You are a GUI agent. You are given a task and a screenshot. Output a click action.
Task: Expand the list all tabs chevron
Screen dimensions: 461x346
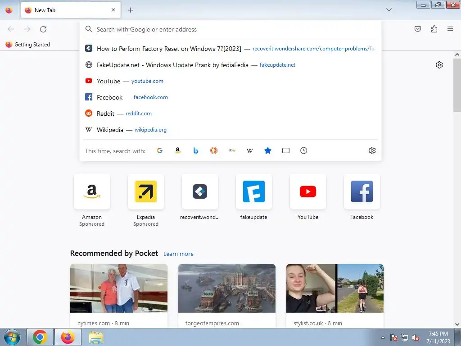coord(389,10)
